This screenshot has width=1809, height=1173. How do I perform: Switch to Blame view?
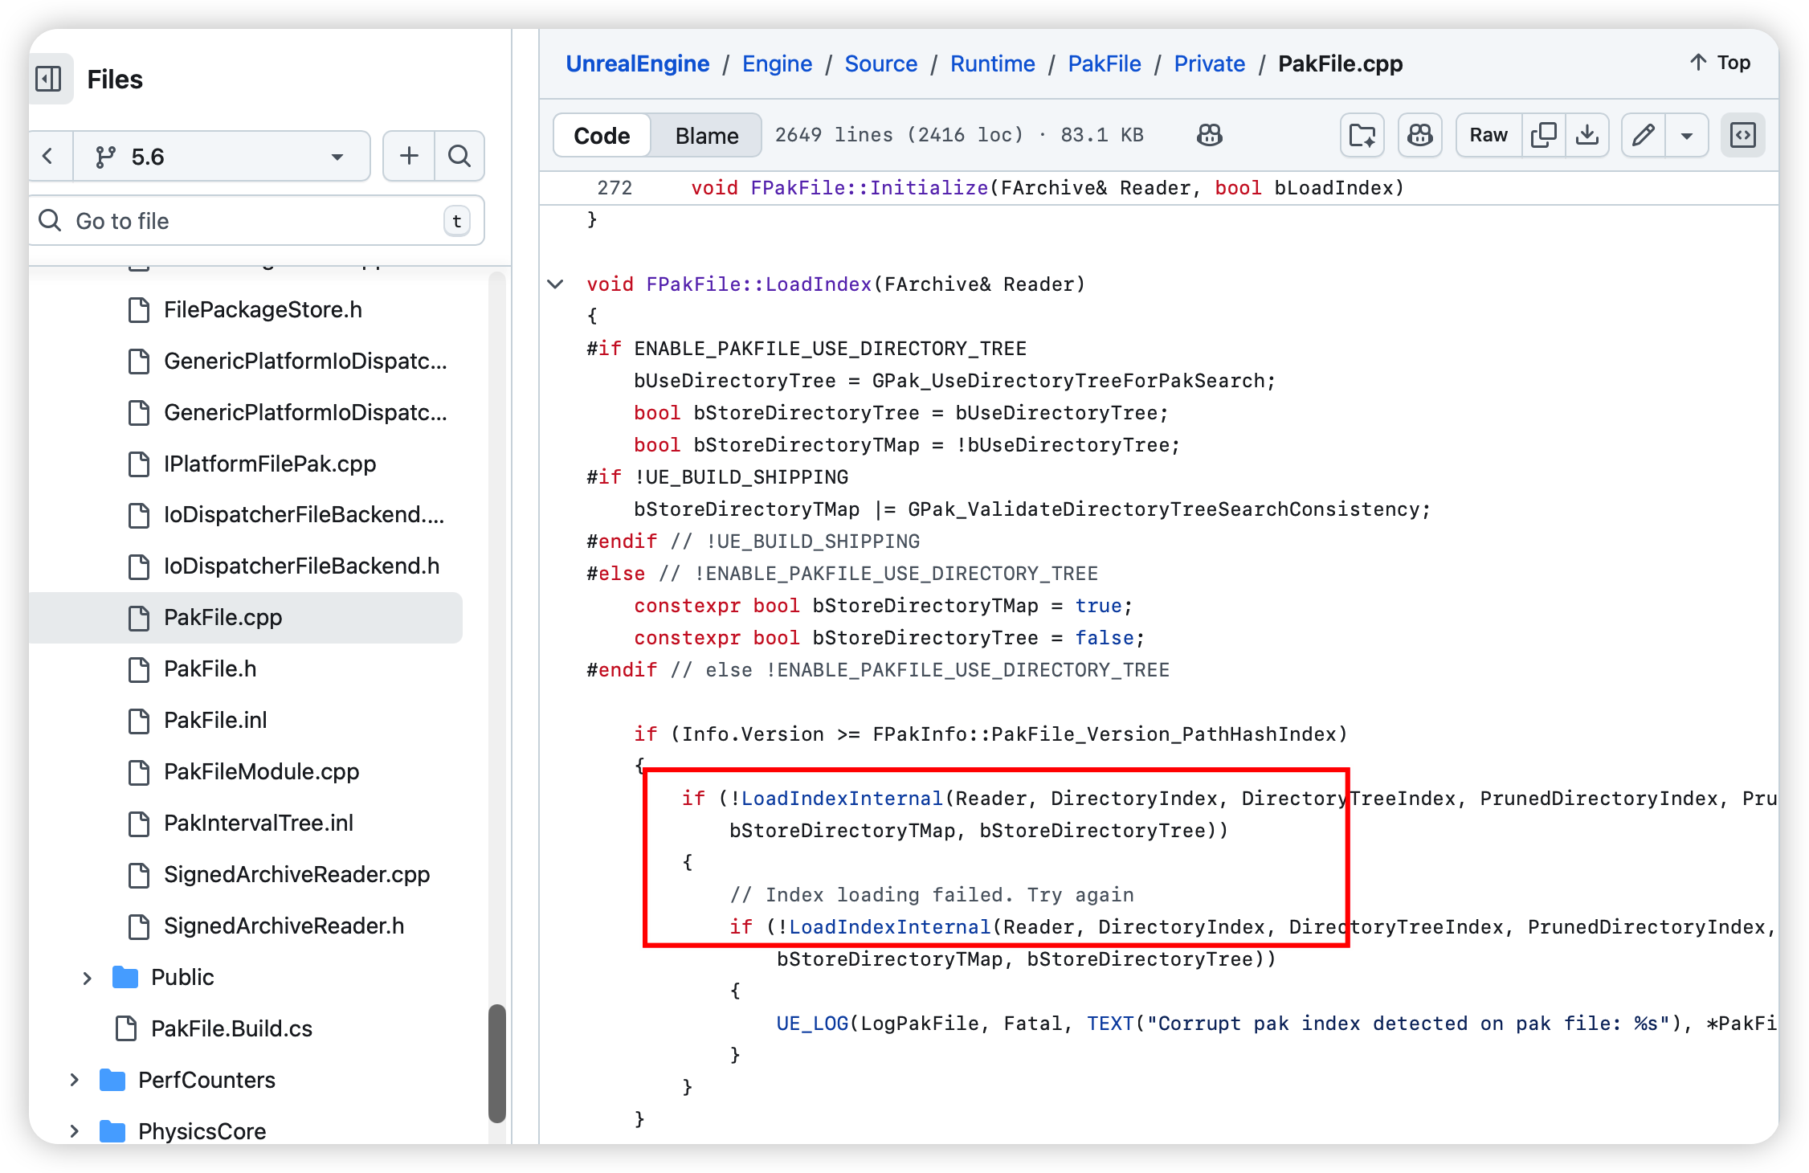click(706, 136)
